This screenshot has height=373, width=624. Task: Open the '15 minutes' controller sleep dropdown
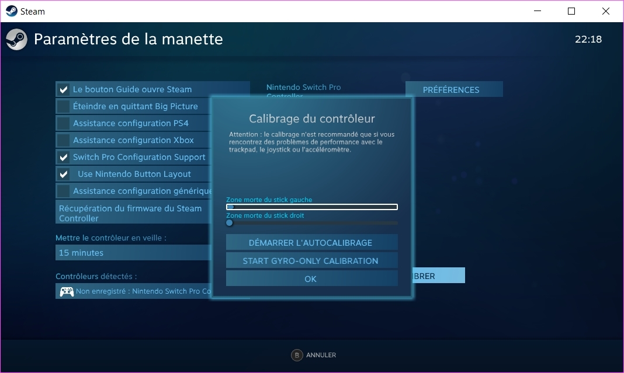133,253
